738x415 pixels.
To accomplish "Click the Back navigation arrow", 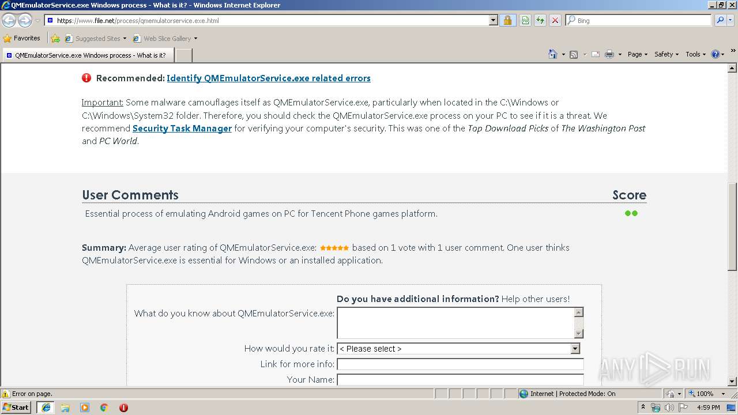I will tap(9, 21).
